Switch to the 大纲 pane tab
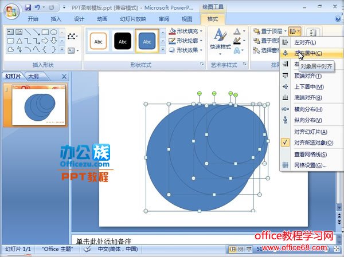 tap(34, 76)
